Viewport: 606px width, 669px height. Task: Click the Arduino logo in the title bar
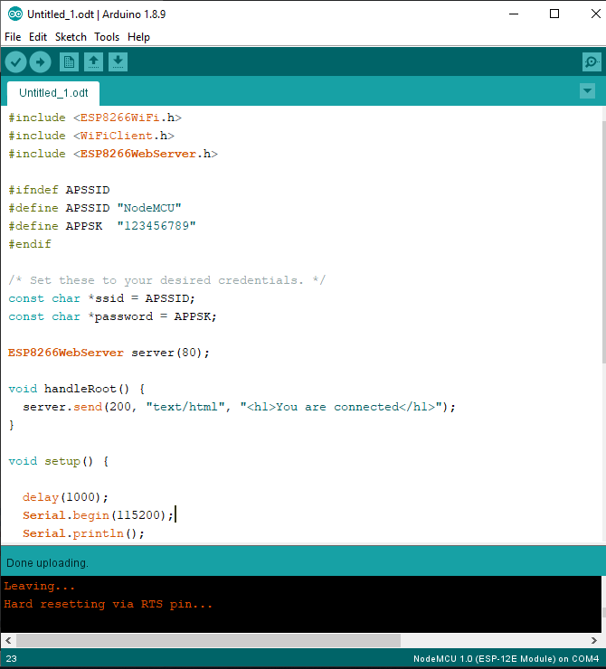point(15,14)
